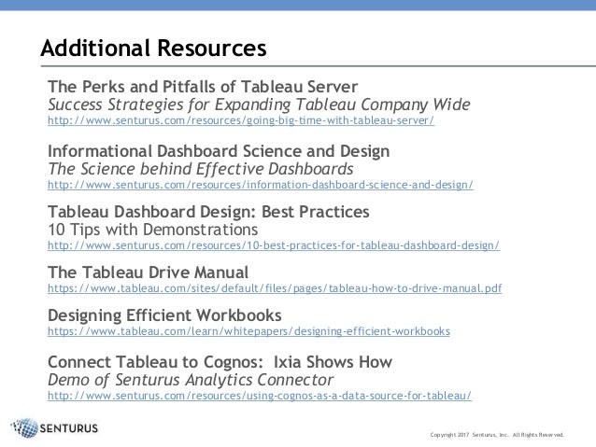596x447 pixels.
Task: Select 'Demo of Senturus Analytics Connector' subtitle
Action: (191, 380)
